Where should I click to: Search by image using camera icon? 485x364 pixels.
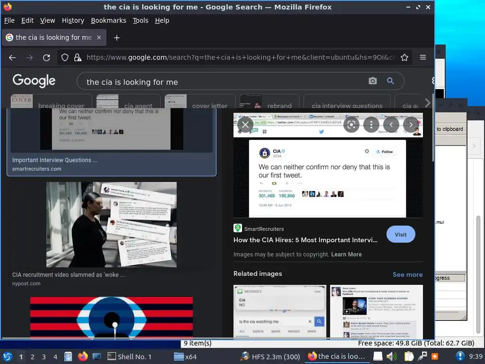(x=373, y=81)
